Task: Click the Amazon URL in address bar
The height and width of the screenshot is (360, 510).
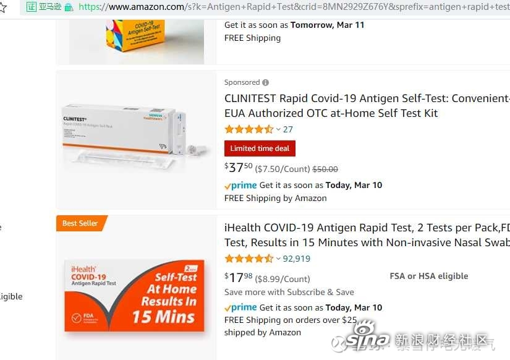Action: point(294,7)
